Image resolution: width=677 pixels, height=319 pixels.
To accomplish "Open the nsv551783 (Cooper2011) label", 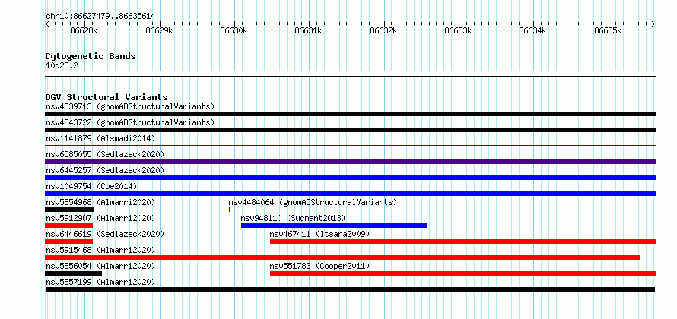I will coord(319,266).
